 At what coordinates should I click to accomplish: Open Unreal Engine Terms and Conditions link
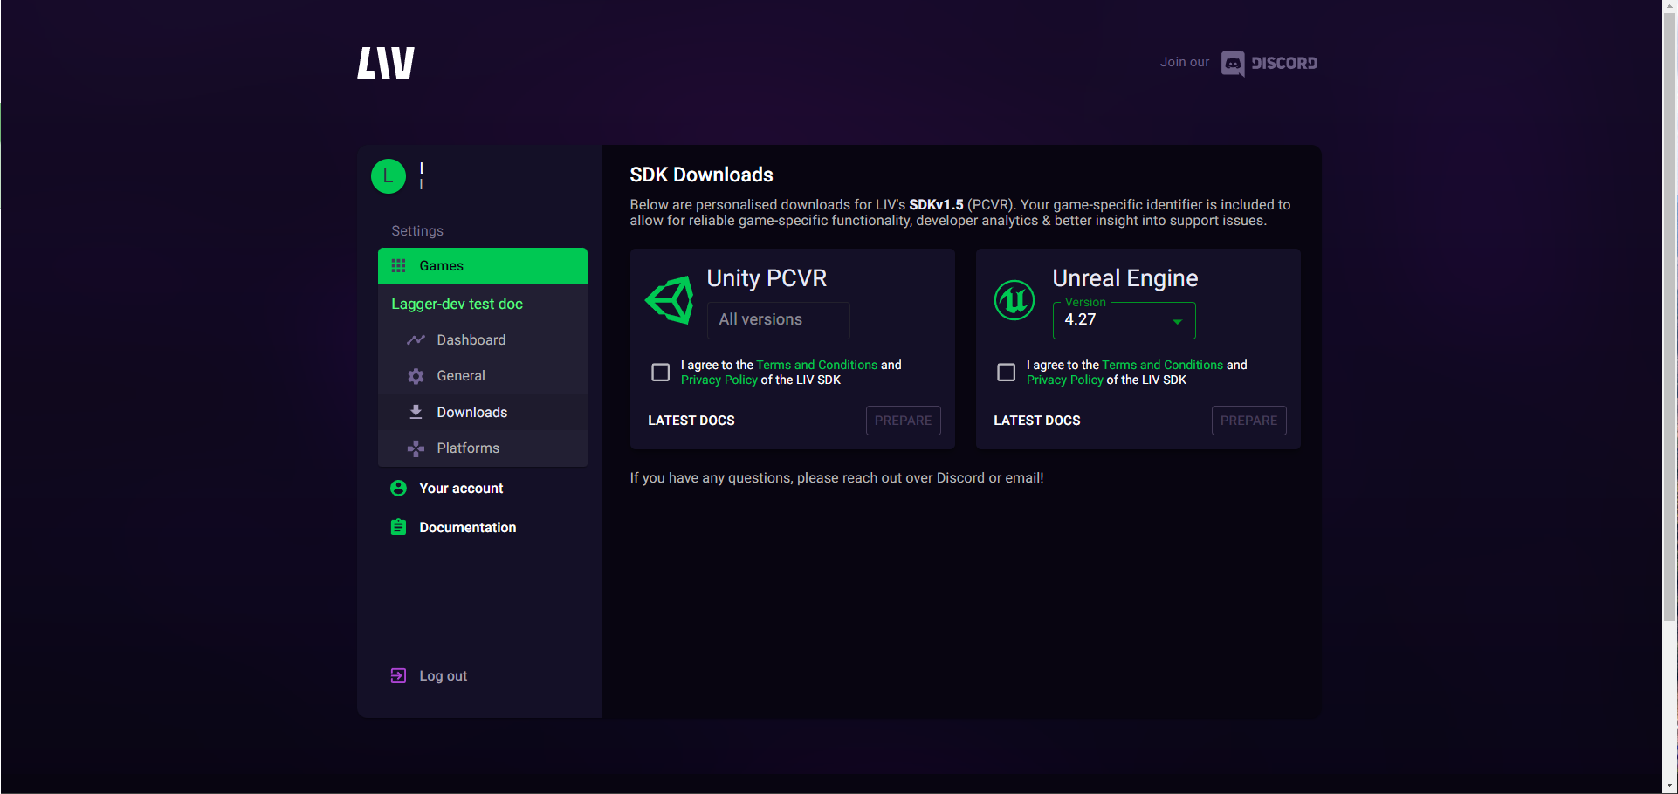1162,365
